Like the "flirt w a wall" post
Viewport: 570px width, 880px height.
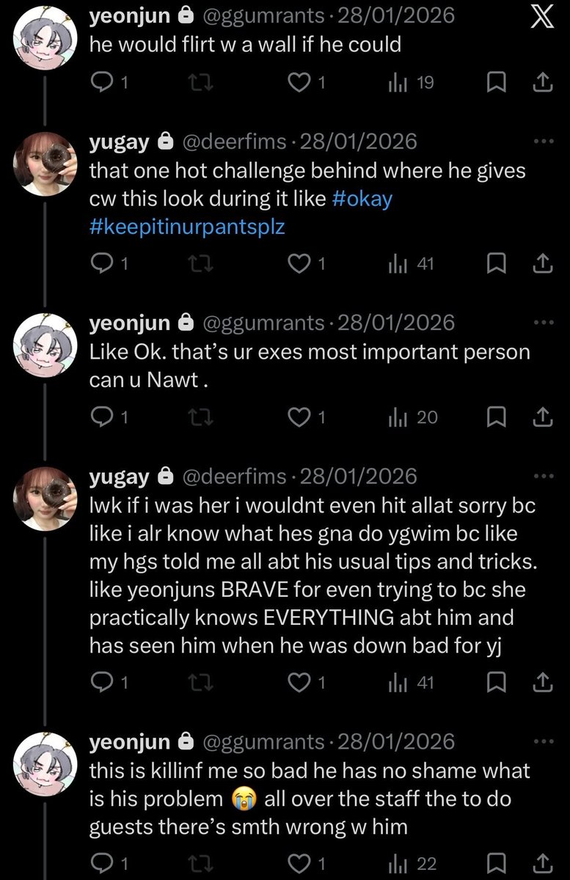coord(306,84)
